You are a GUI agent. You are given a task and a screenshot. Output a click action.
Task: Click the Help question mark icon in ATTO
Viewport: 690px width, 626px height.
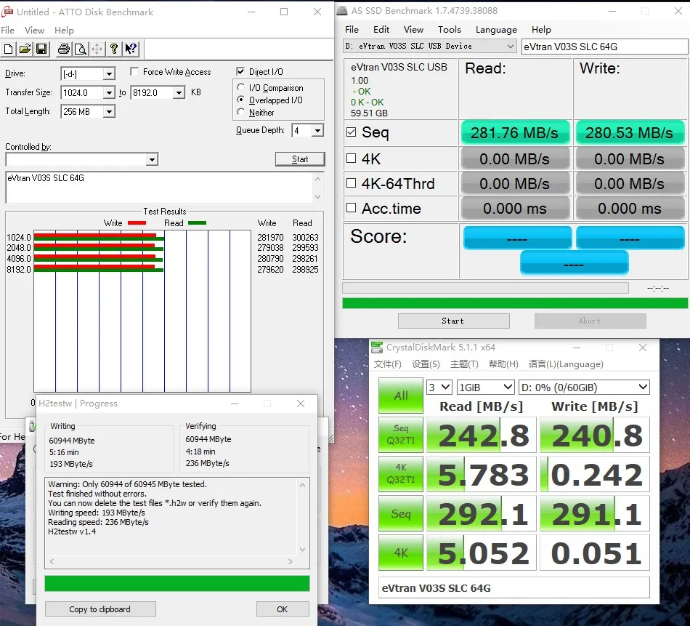(114, 49)
